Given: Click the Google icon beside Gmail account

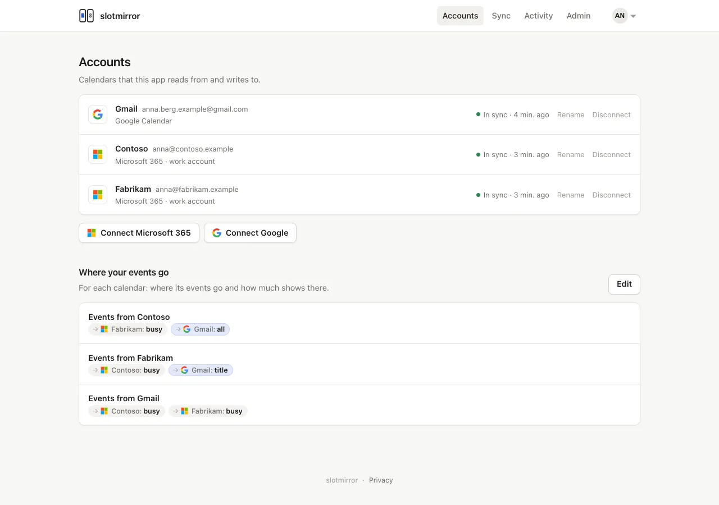Looking at the screenshot, I should point(98,114).
